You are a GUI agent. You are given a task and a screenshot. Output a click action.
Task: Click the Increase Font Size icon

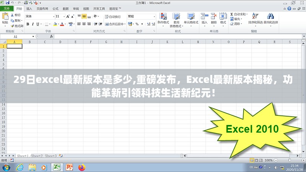pos(68,16)
